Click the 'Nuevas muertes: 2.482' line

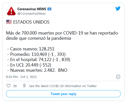point(37,70)
